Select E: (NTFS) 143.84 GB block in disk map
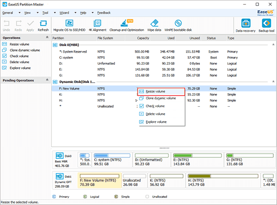The image size is (277, 205). coord(197,160)
